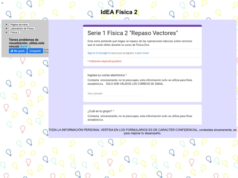Click the small arrow symbol in top-left corner
The width and height of the screenshot is (238, 178).
[x=2, y=3]
